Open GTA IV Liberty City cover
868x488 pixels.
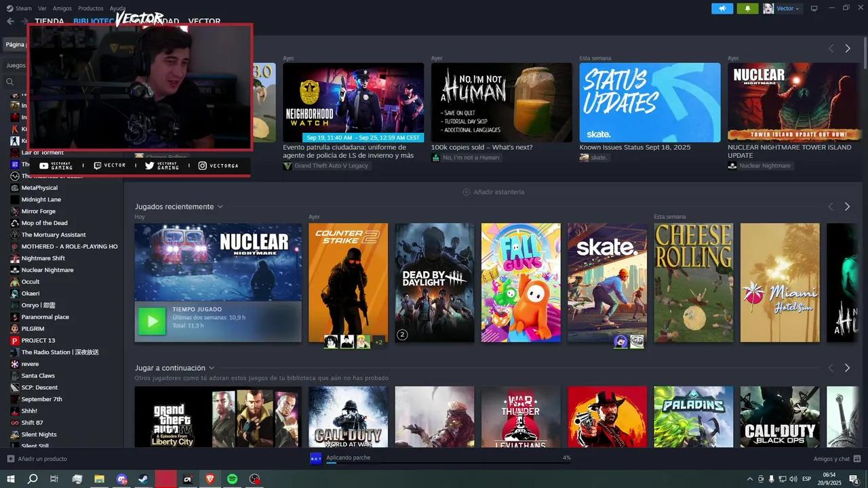[x=218, y=417]
